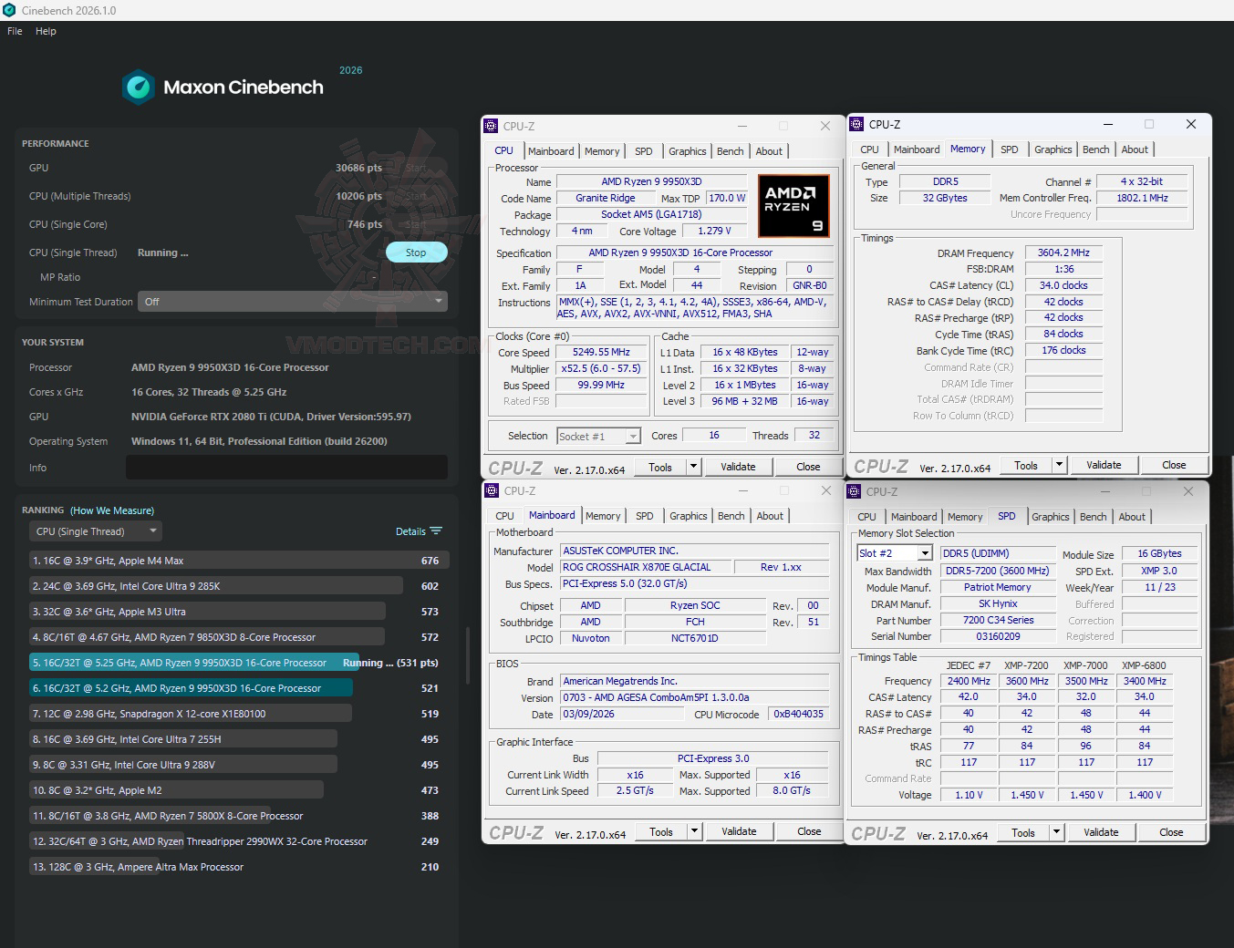The height and width of the screenshot is (948, 1234).
Task: Click the Close button in the Memory-tab CPU-Z window
Action: (1174, 465)
